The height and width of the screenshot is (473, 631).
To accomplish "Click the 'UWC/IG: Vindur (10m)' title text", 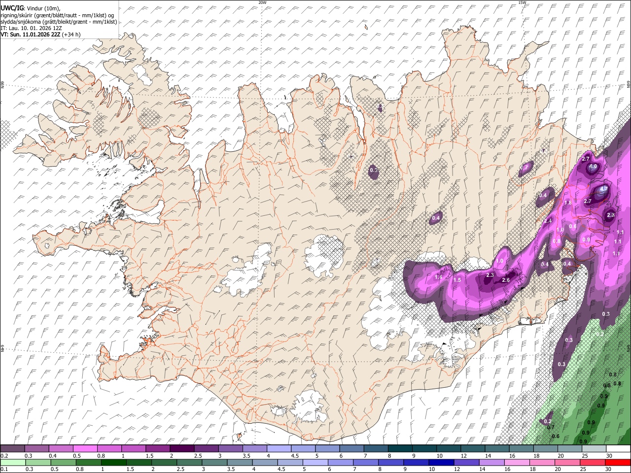I will coord(30,8).
